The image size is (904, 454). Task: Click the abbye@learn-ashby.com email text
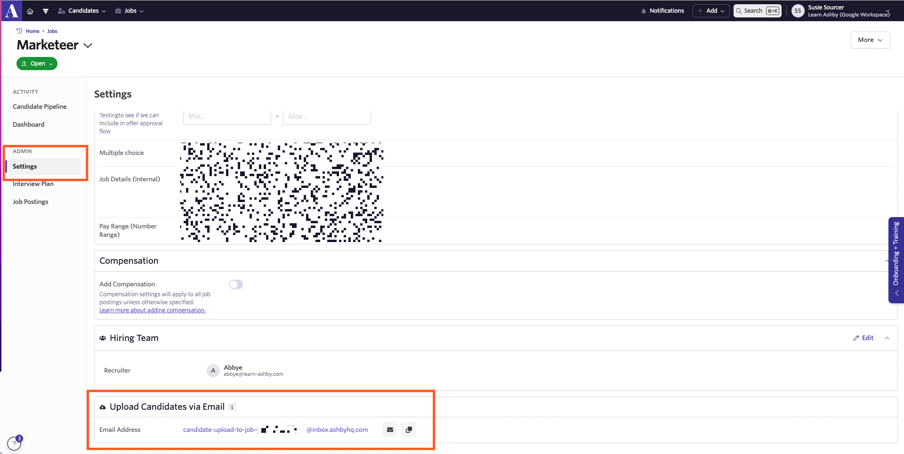[x=253, y=374]
